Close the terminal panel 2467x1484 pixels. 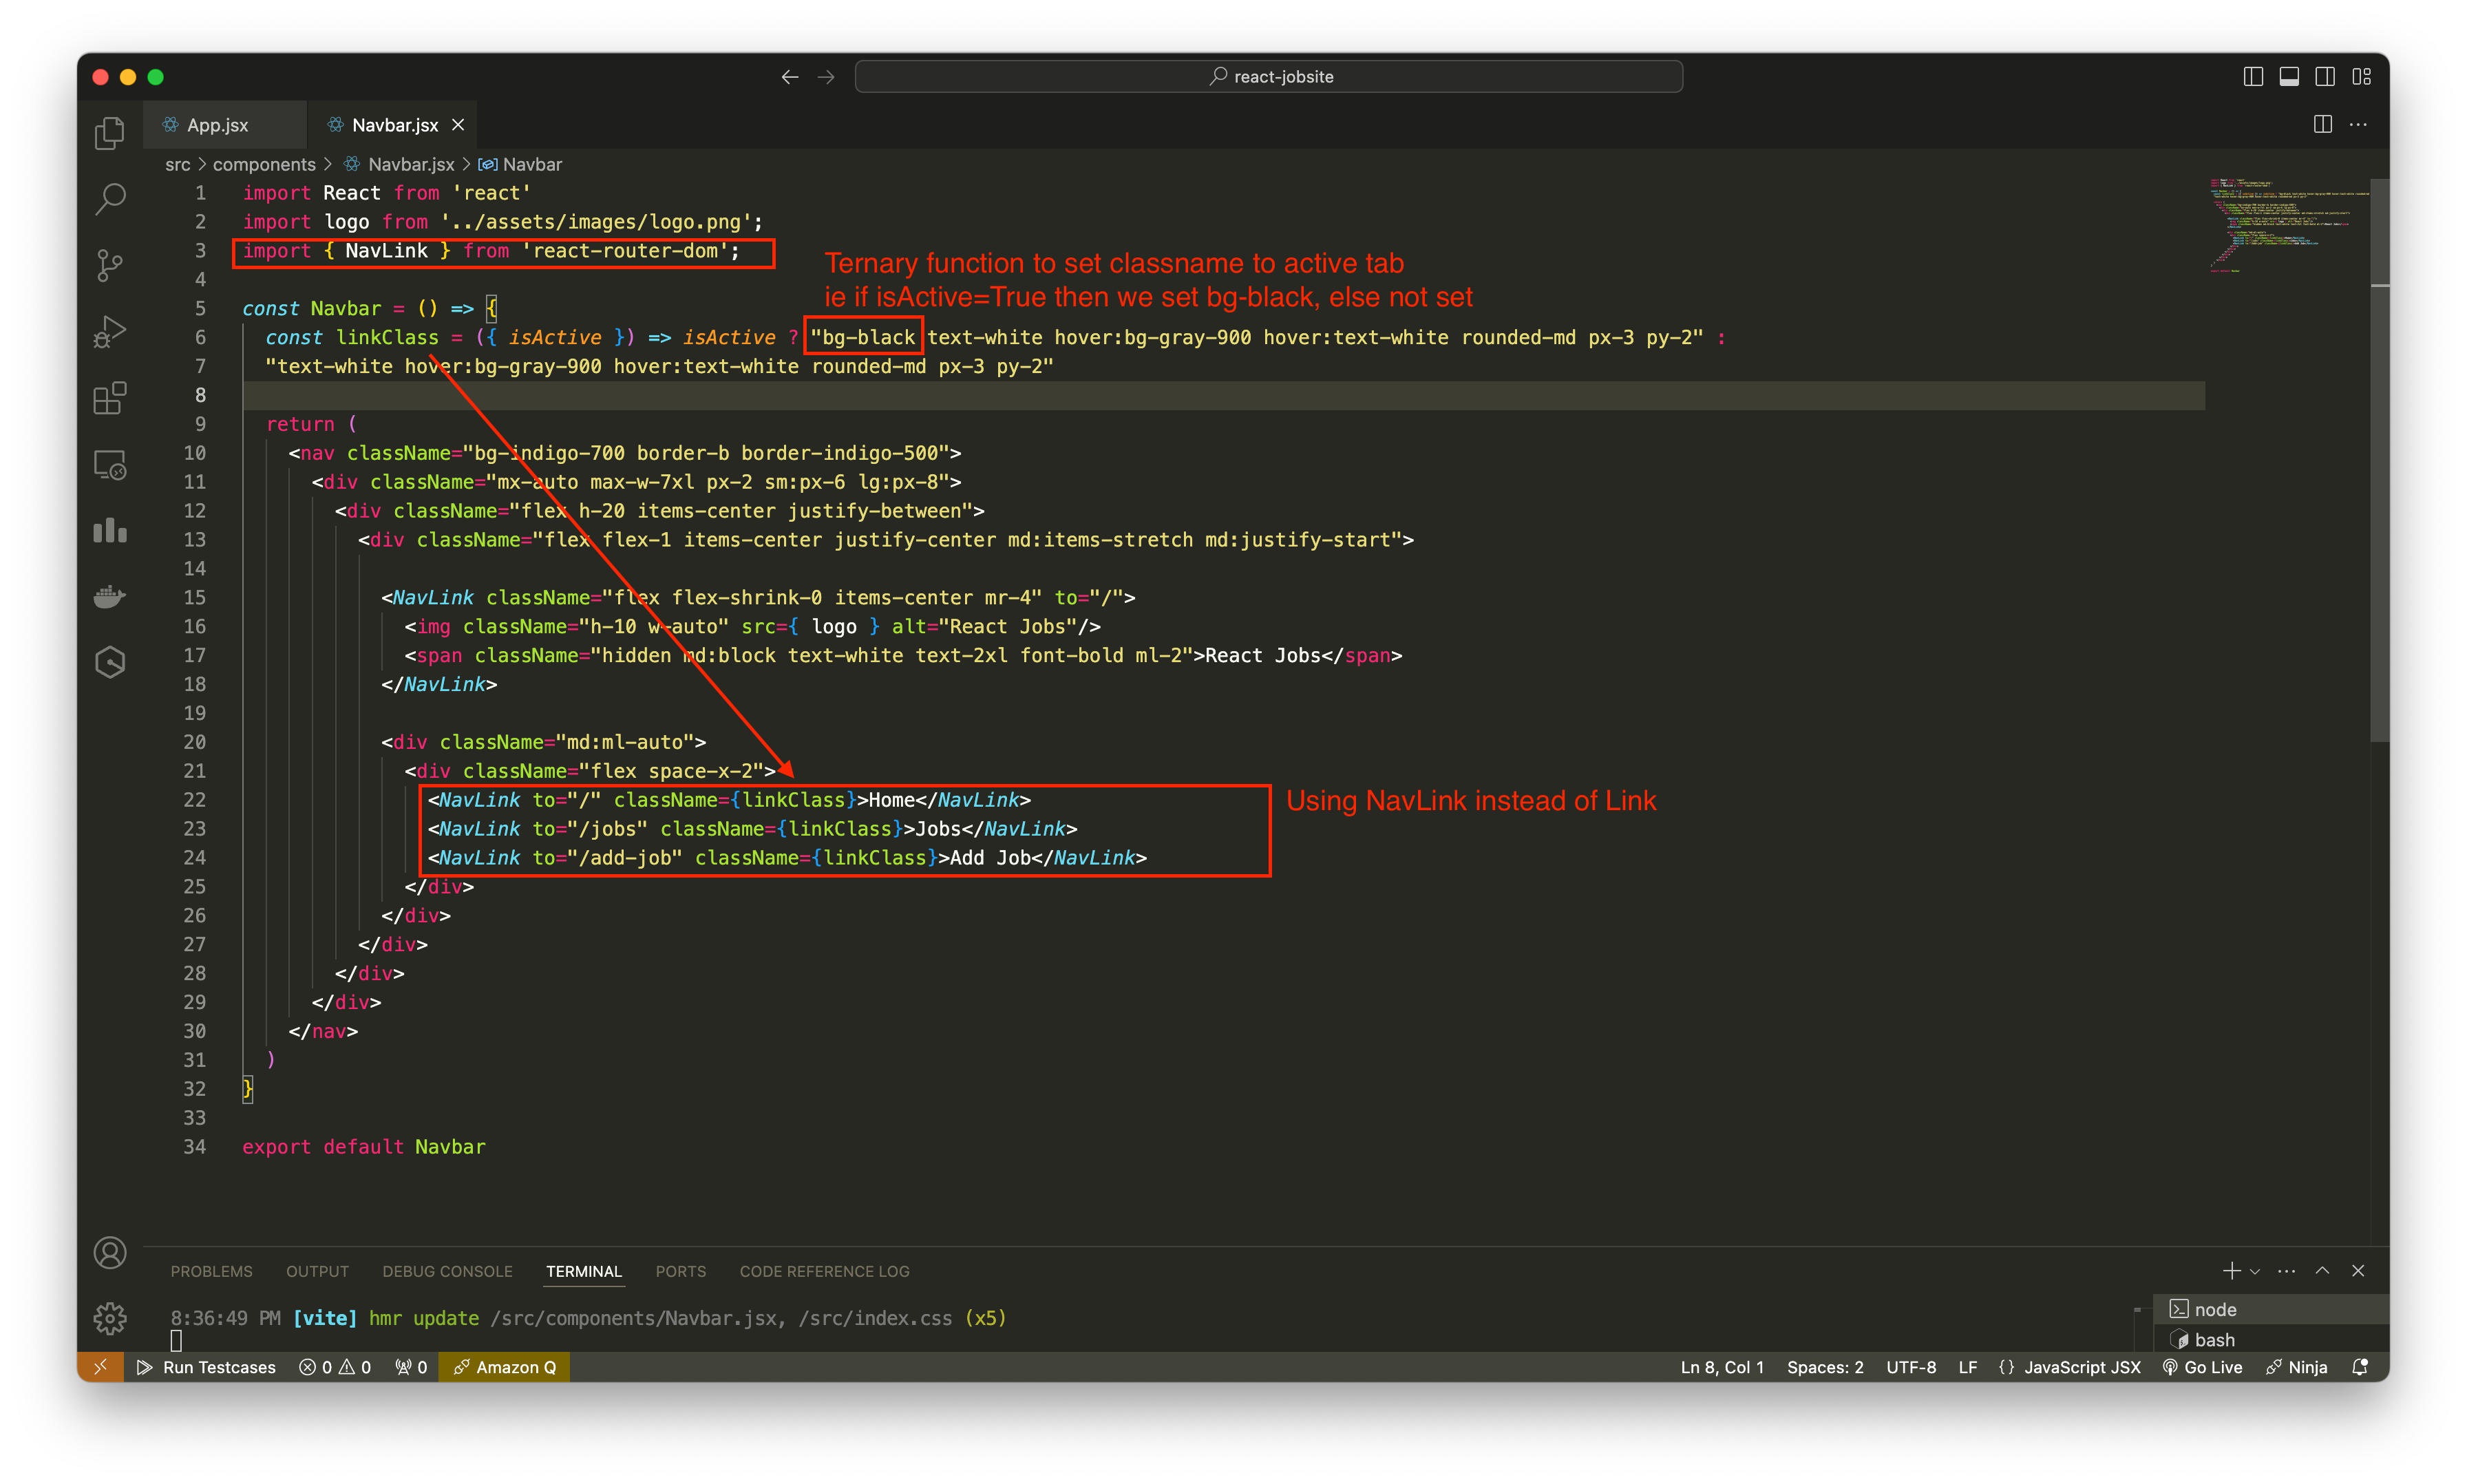click(2358, 1270)
